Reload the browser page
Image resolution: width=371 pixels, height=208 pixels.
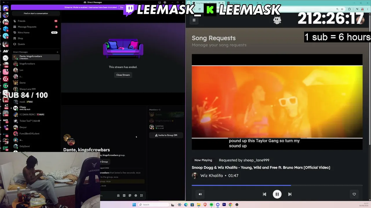coord(199,9)
